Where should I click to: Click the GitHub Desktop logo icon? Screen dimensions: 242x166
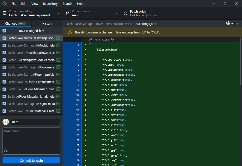point(4,4)
